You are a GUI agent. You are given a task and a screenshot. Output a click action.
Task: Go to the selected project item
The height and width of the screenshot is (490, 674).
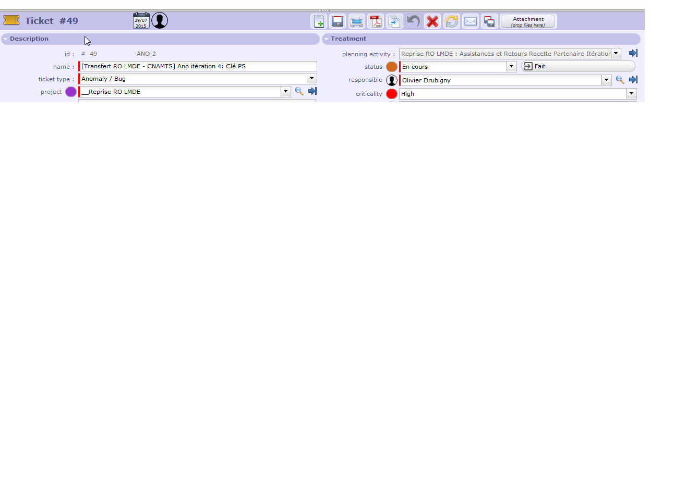312,91
